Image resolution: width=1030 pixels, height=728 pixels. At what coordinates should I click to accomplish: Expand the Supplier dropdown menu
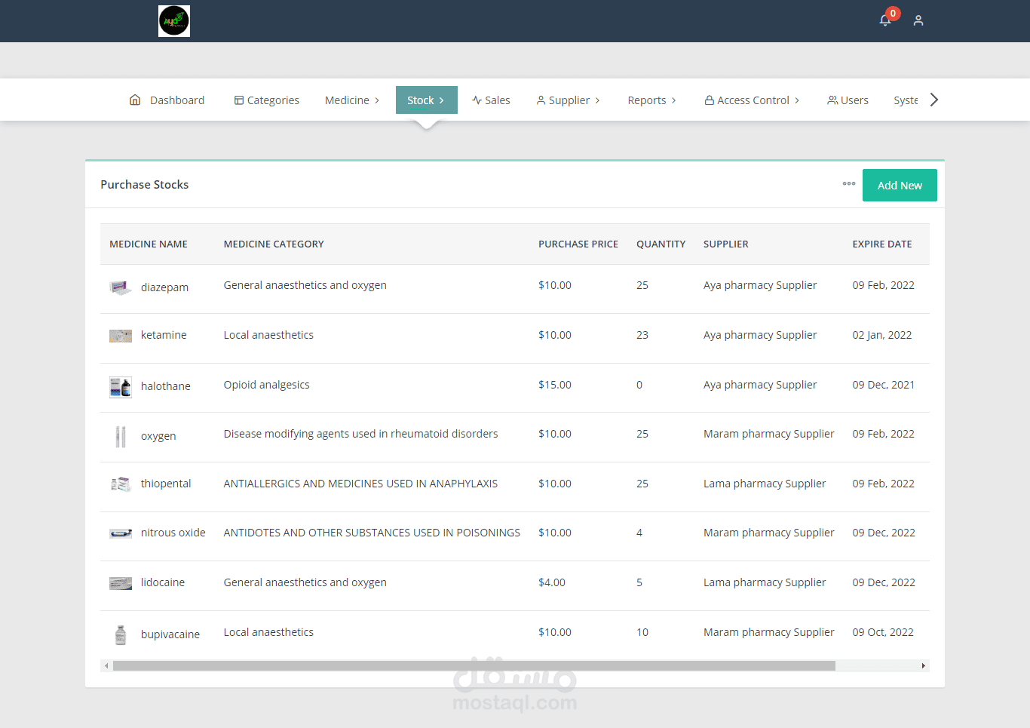[x=569, y=100]
